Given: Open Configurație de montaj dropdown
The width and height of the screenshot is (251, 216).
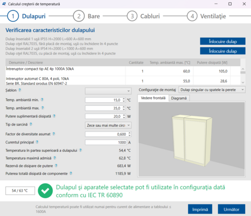Looking at the screenshot, I should (x=212, y=90).
